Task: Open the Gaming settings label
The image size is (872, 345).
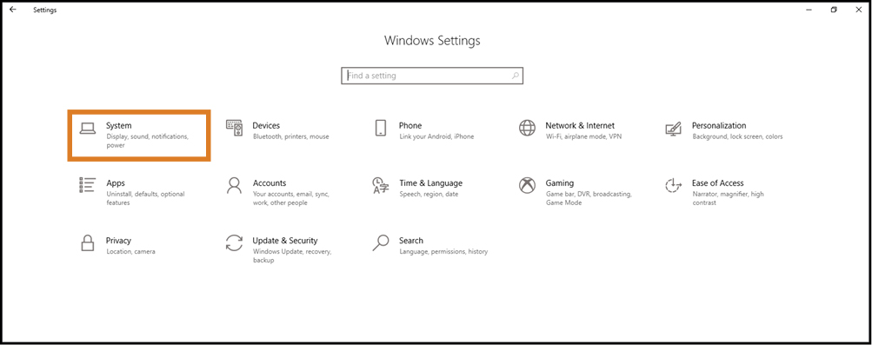Action: coord(560,182)
